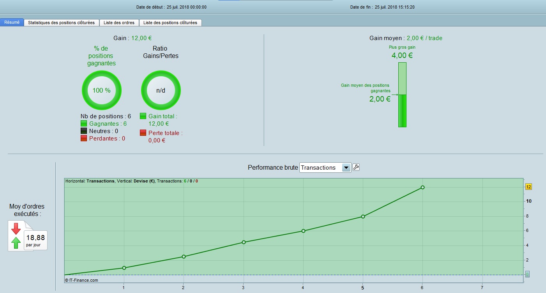Click the Perdantes : 0 label
The image size is (546, 293).
[107, 139]
